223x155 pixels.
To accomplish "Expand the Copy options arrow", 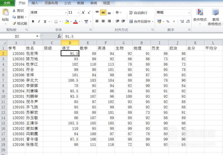I will pos(26,17).
